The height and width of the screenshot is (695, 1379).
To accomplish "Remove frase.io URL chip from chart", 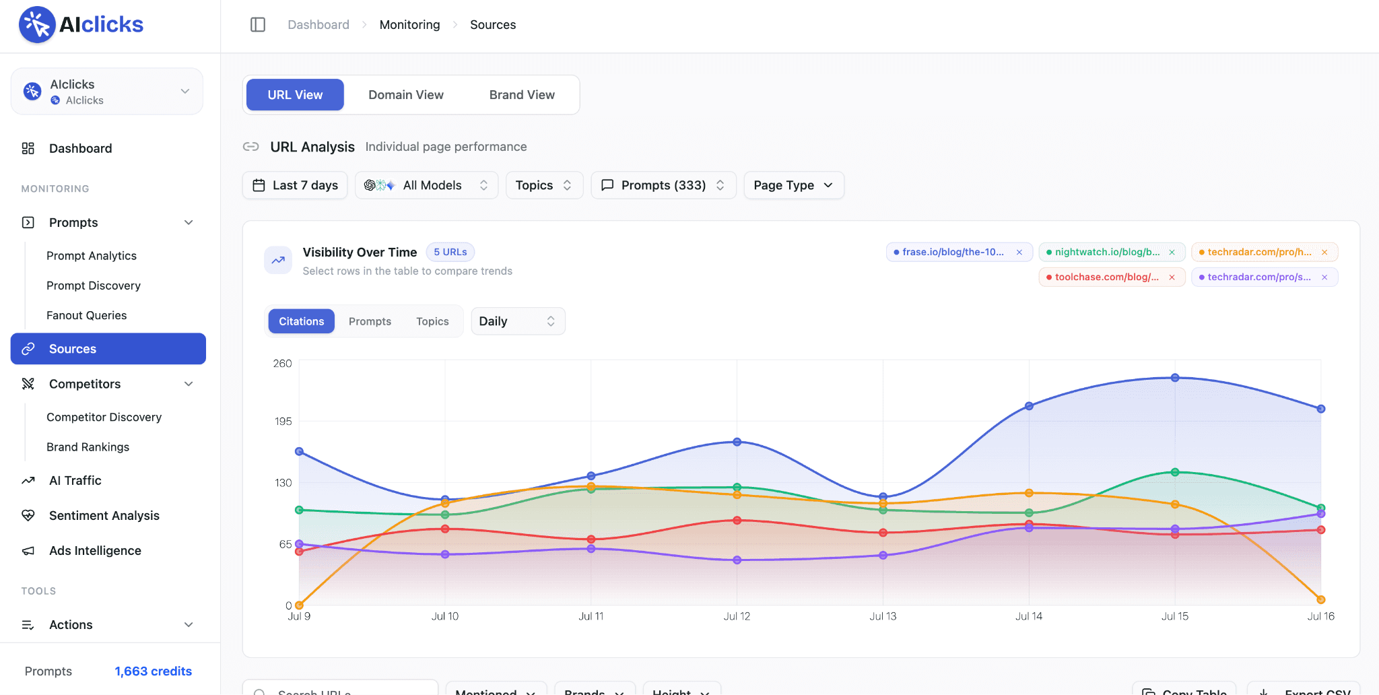I will click(1019, 253).
